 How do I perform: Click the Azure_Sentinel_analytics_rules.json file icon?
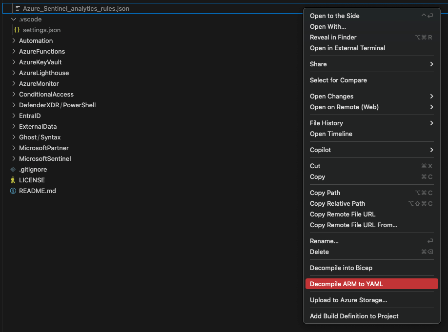point(18,9)
